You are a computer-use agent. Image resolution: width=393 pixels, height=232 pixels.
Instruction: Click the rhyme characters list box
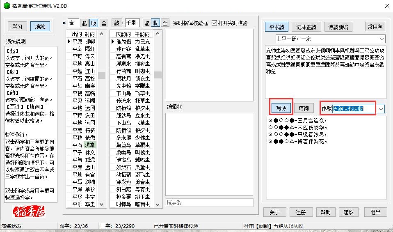326,72
